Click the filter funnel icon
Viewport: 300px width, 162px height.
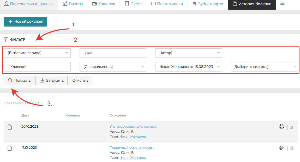tap(6, 40)
